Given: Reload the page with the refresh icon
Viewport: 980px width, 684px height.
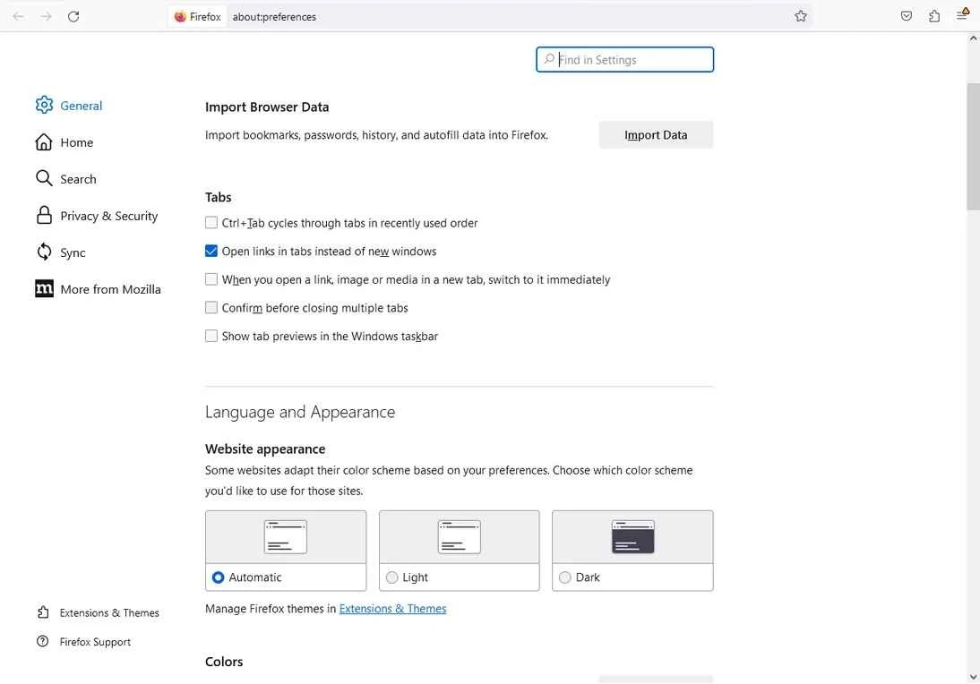Looking at the screenshot, I should click(73, 16).
